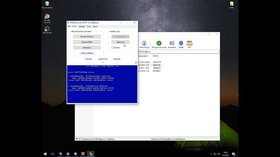Viewport: 280px width, 157px height.
Task: Open Task View in the taskbar
Action: tap(52, 154)
